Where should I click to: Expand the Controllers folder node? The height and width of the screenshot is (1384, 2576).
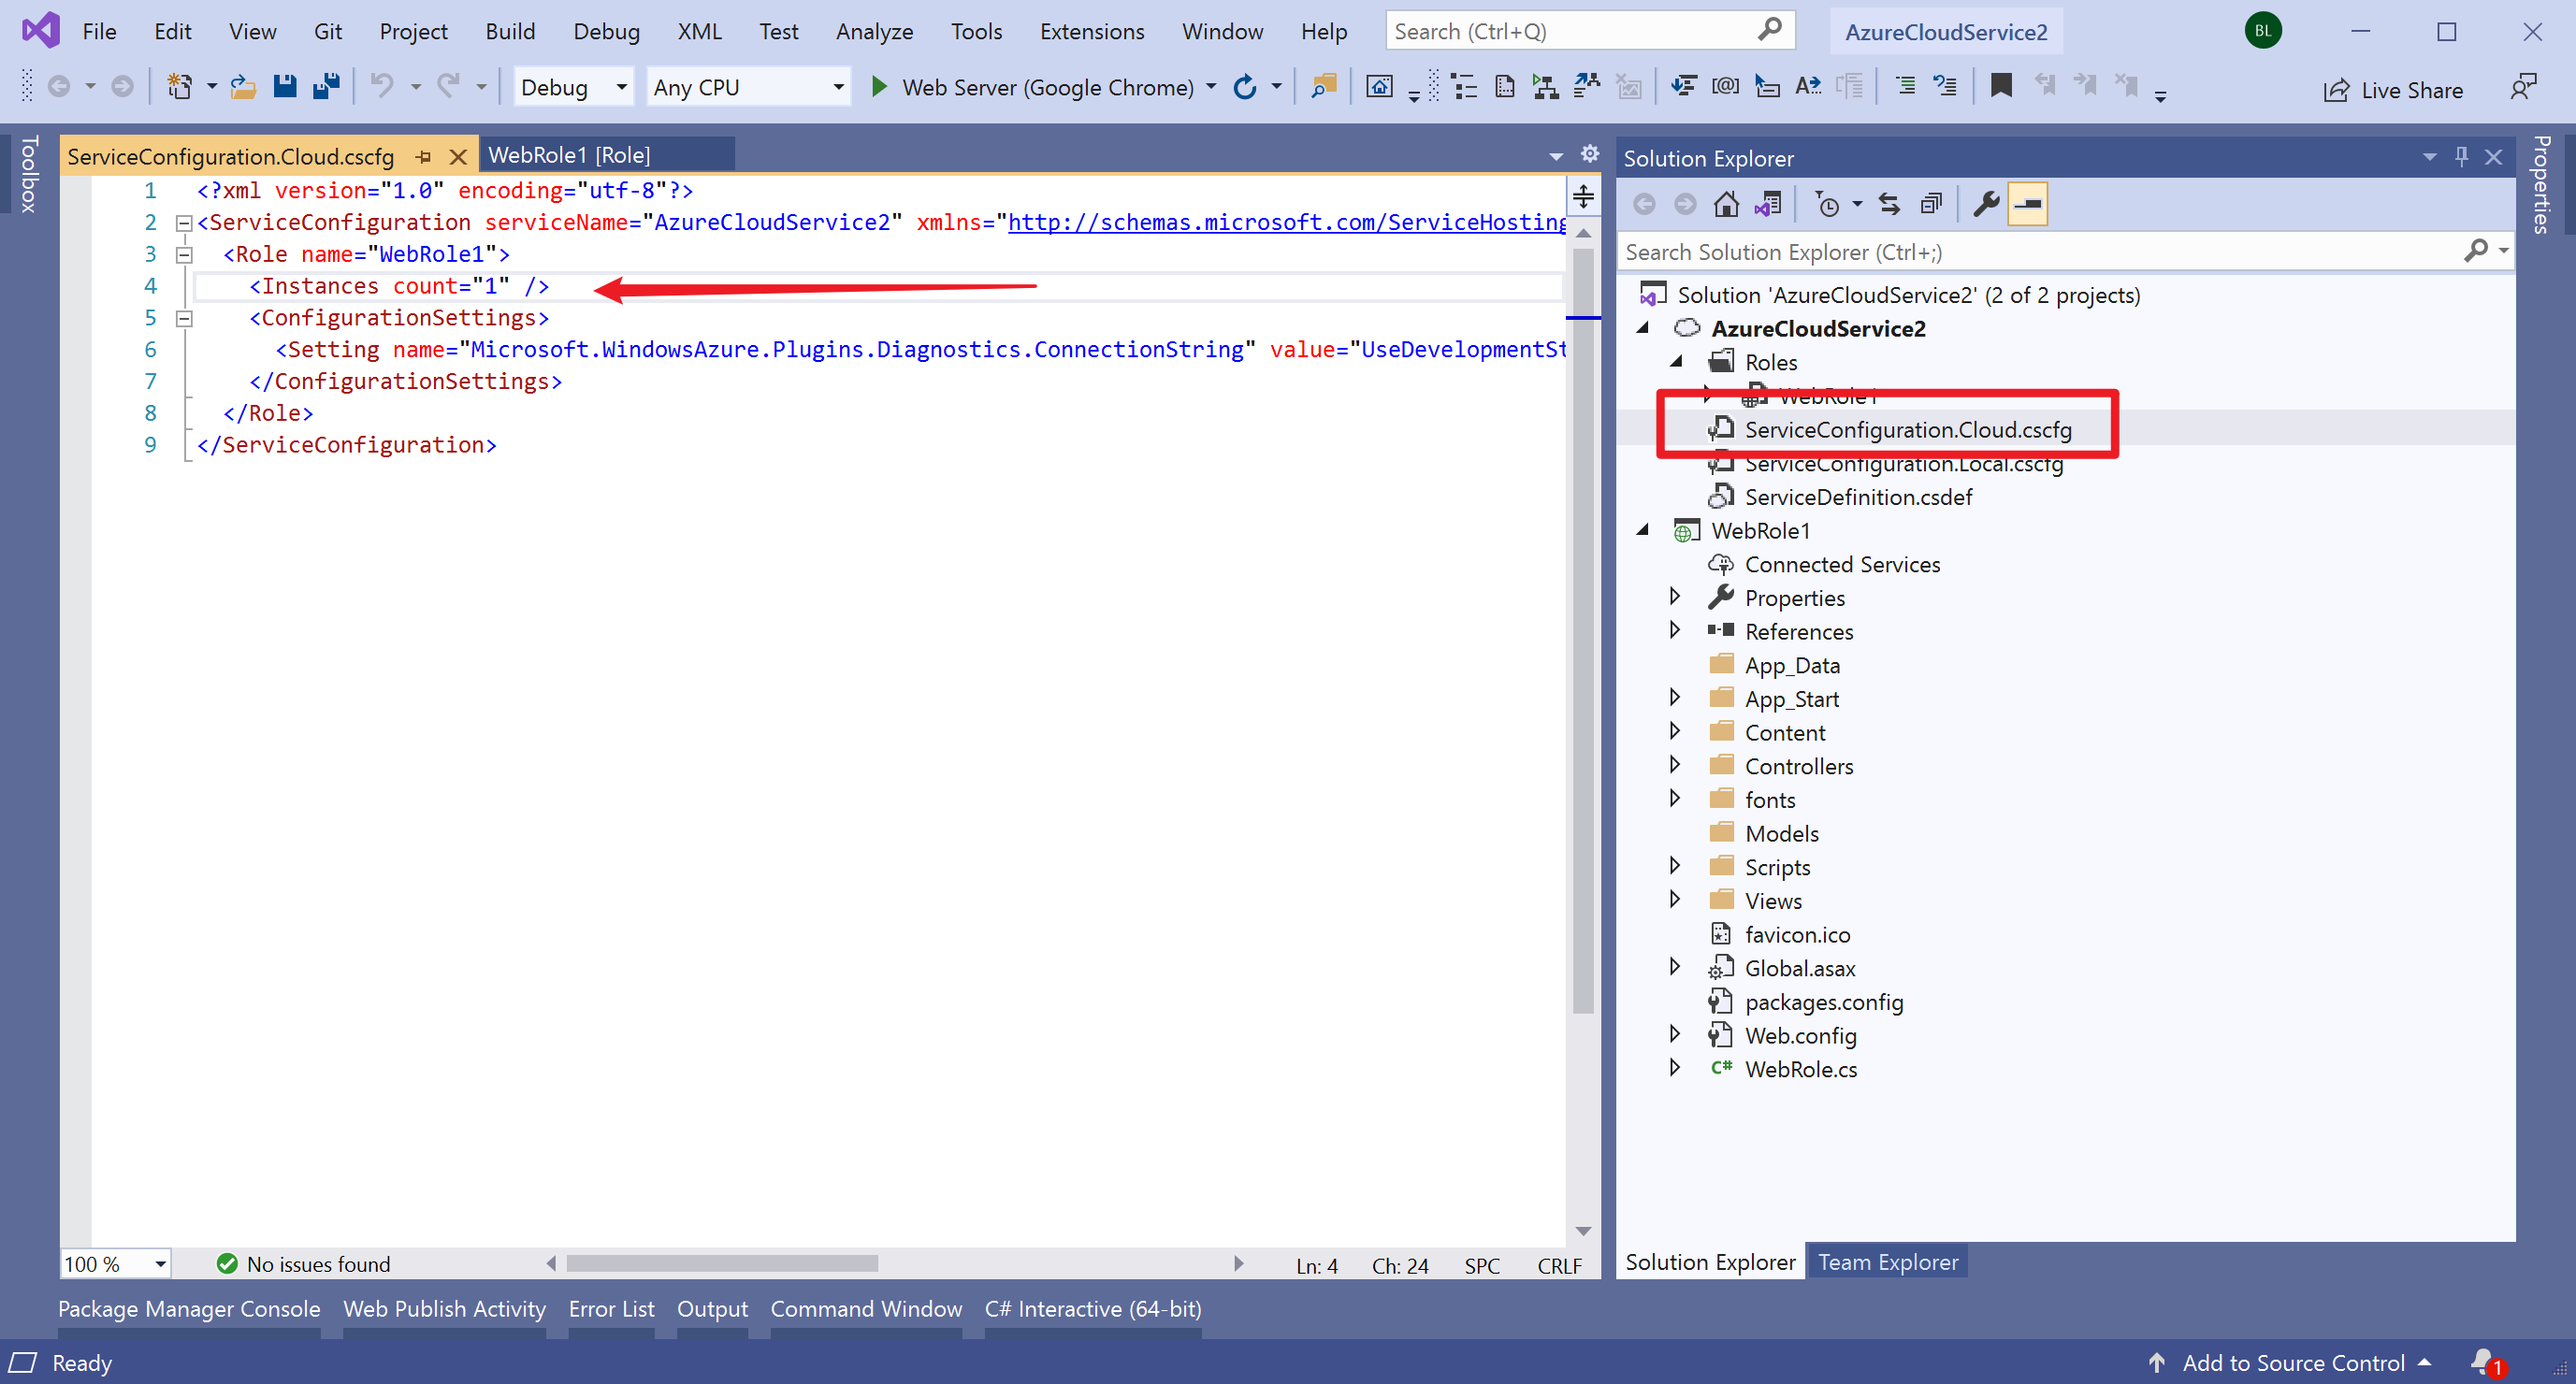coord(1675,765)
